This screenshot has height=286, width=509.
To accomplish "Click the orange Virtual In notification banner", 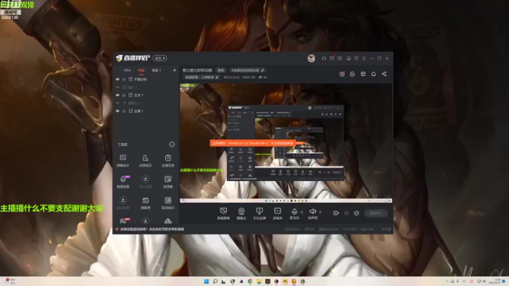I will point(253,143).
